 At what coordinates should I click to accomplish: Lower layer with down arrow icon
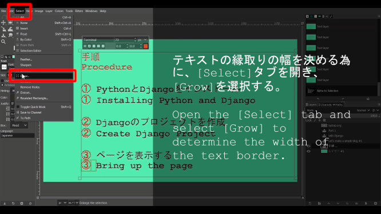(x=338, y=203)
